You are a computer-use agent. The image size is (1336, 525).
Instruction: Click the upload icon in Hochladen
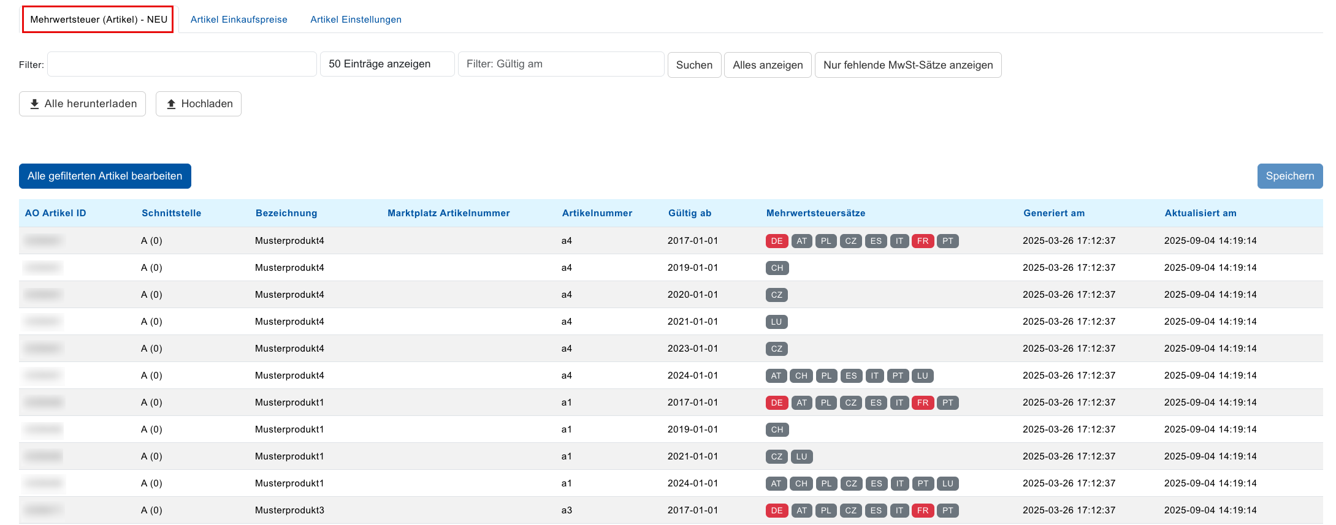(x=171, y=104)
